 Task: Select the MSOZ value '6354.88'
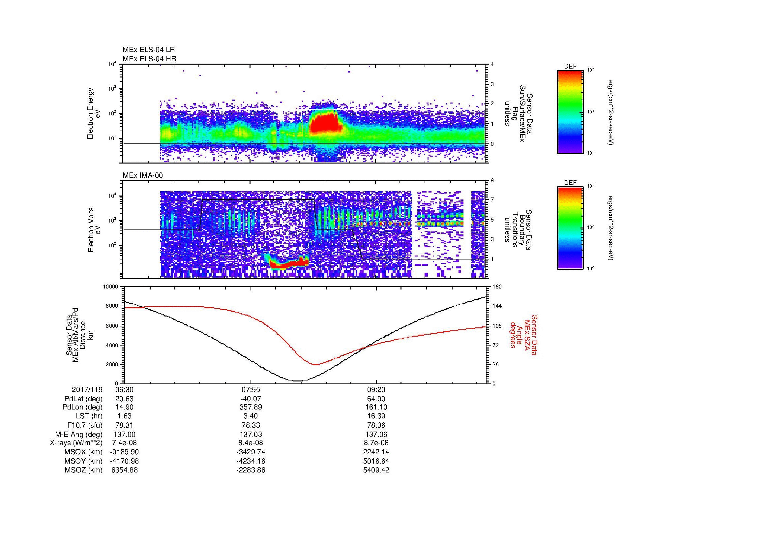[124, 470]
